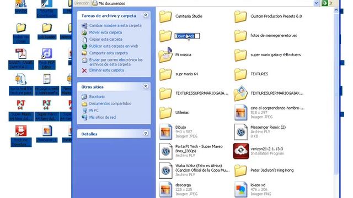Collapse the Otros sitios panel
The height and width of the screenshot is (198, 353).
146,86
